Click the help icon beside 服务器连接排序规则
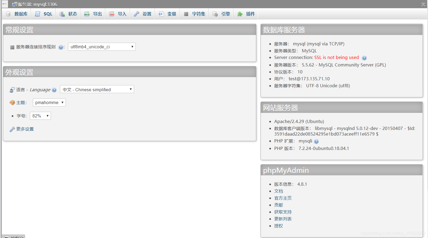Screen dimensions: 428x238 tap(61, 47)
